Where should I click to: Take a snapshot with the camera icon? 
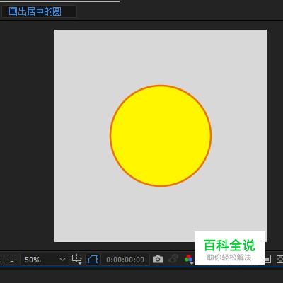click(158, 260)
